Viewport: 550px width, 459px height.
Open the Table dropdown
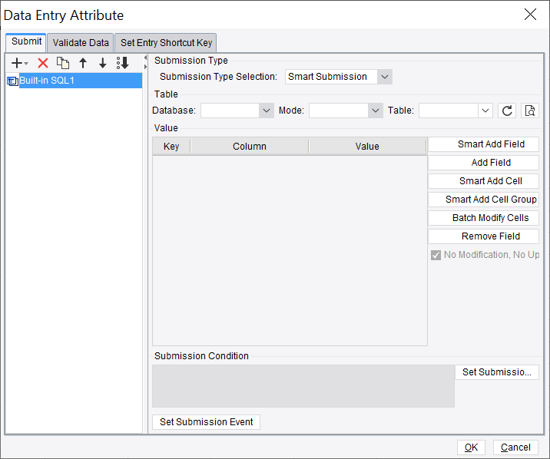point(485,111)
